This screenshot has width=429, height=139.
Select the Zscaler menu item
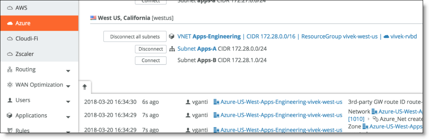[x=39, y=54]
